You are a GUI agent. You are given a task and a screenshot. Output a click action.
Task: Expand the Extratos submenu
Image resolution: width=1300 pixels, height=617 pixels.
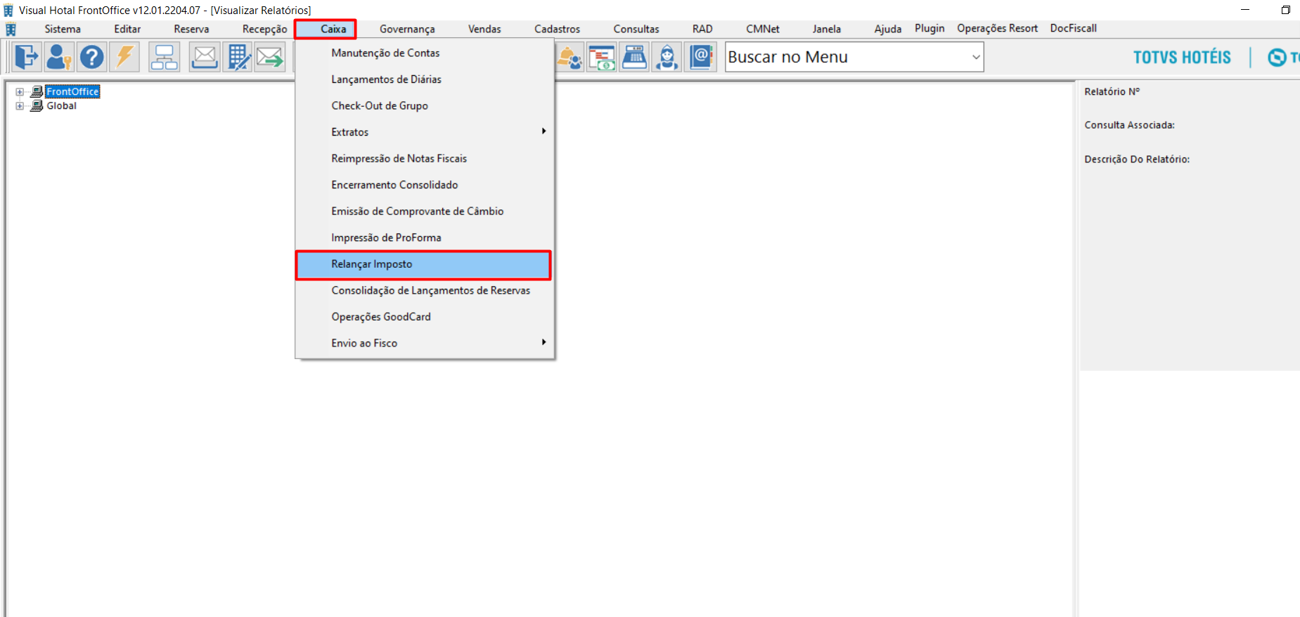click(x=543, y=131)
